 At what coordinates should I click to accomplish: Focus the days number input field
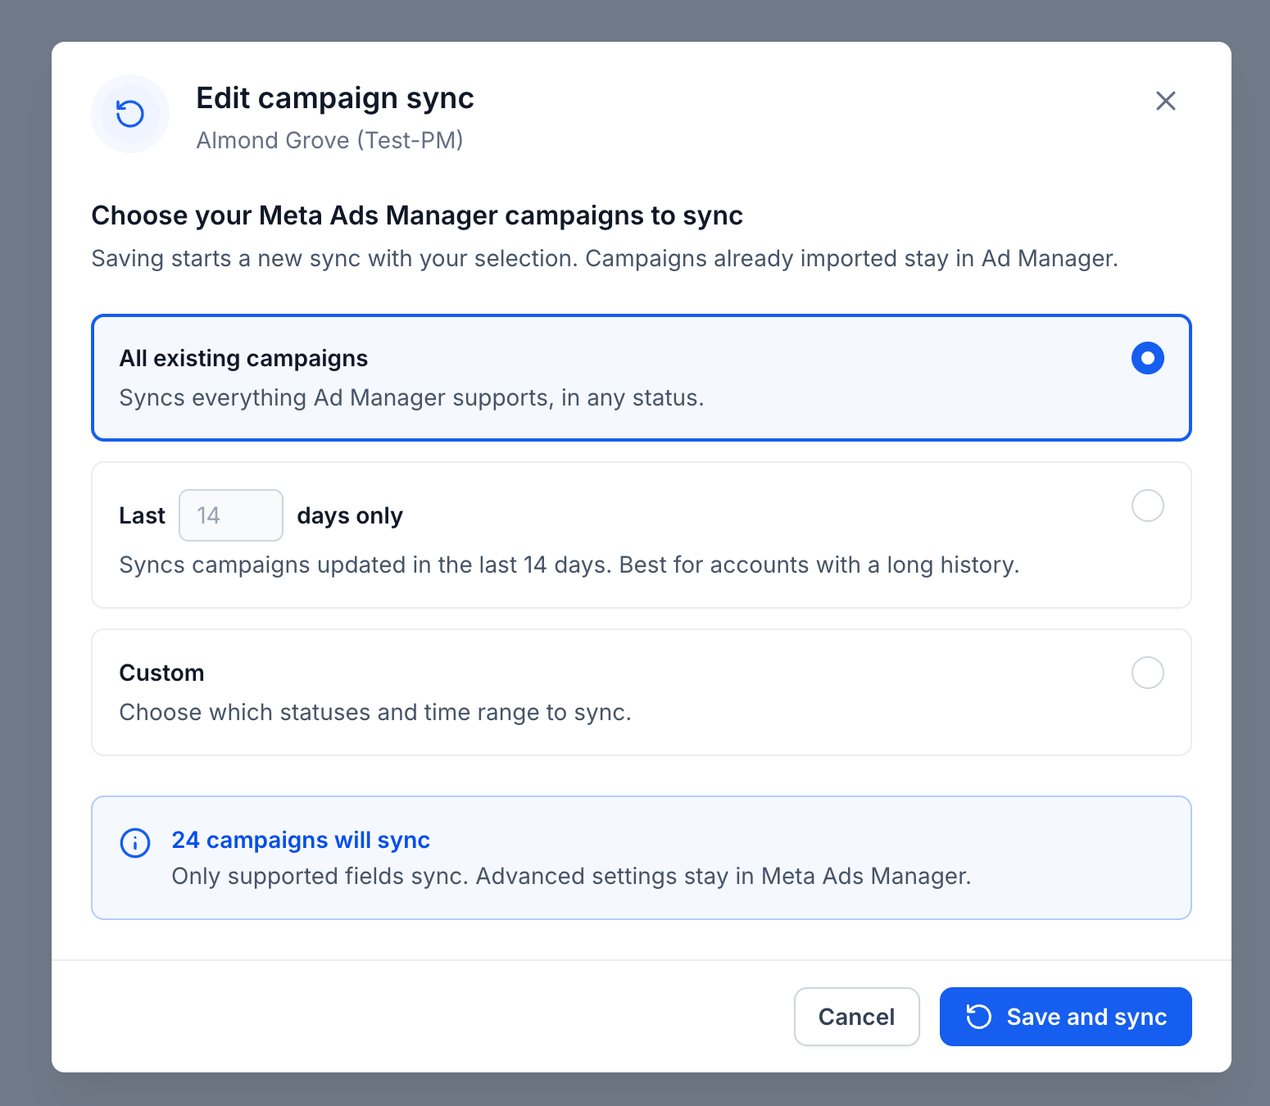point(231,515)
